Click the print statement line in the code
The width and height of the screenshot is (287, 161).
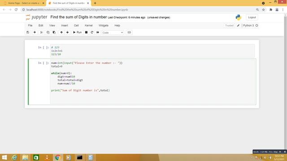tap(80, 90)
